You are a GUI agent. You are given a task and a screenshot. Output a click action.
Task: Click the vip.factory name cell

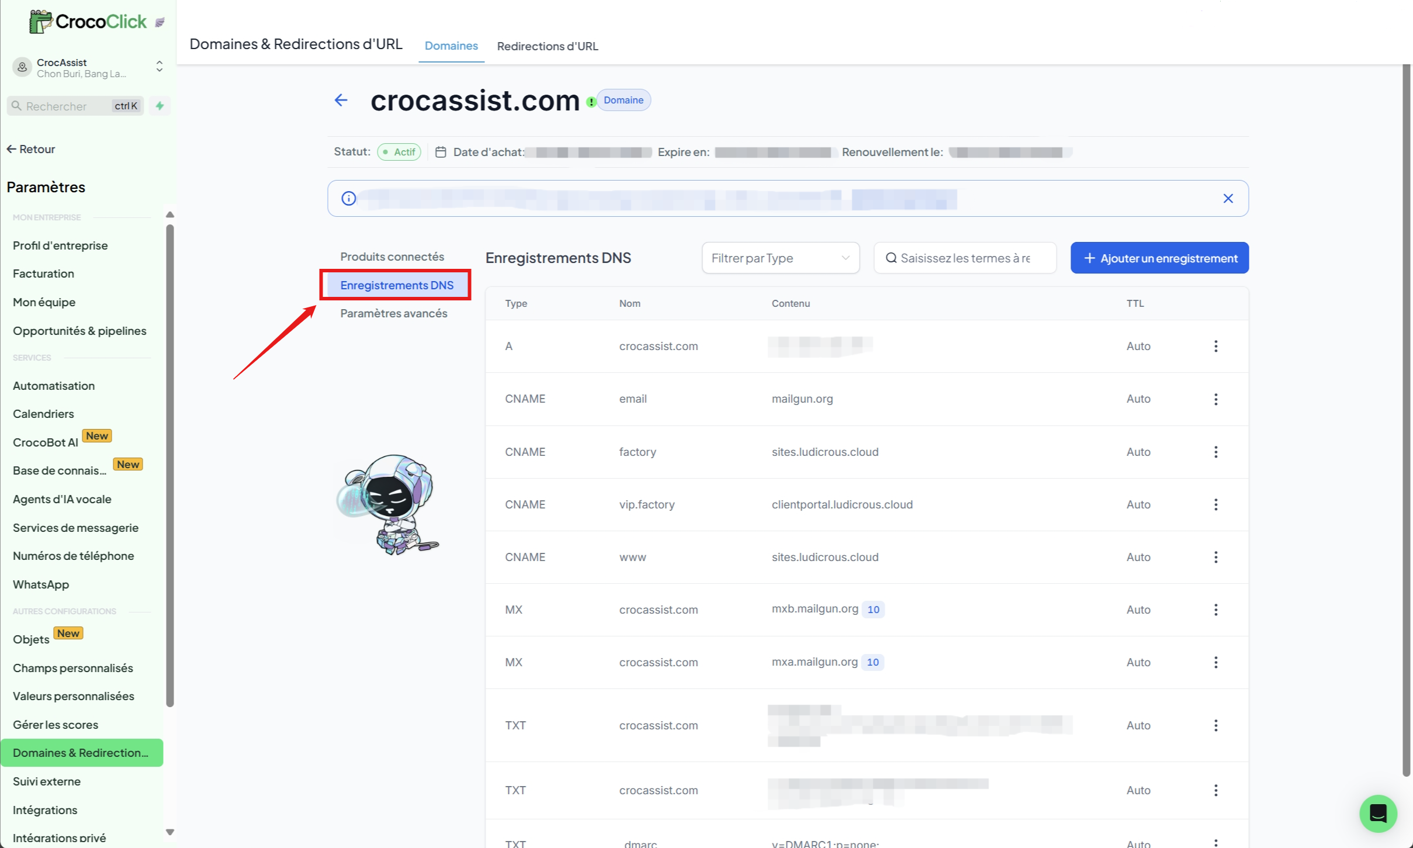[647, 504]
